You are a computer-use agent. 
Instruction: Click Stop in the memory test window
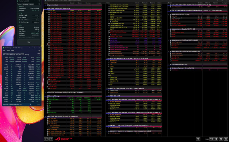29,42
